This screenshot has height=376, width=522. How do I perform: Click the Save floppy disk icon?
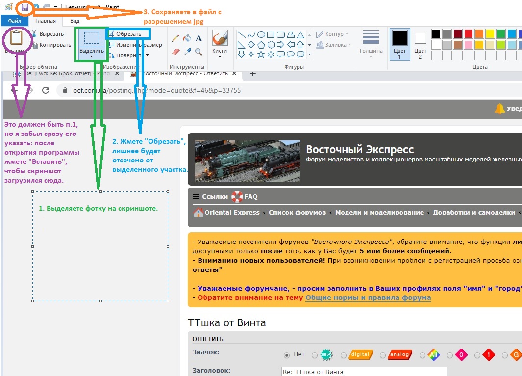[25, 7]
